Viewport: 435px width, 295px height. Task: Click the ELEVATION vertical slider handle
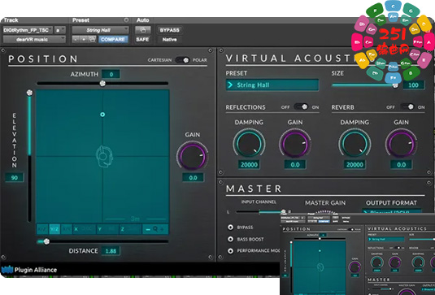tap(29, 93)
